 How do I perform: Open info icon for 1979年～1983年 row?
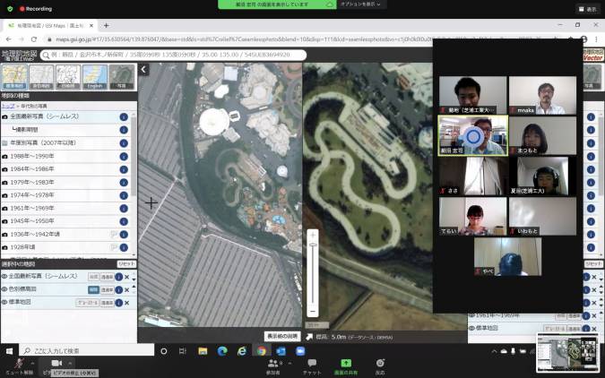point(124,183)
